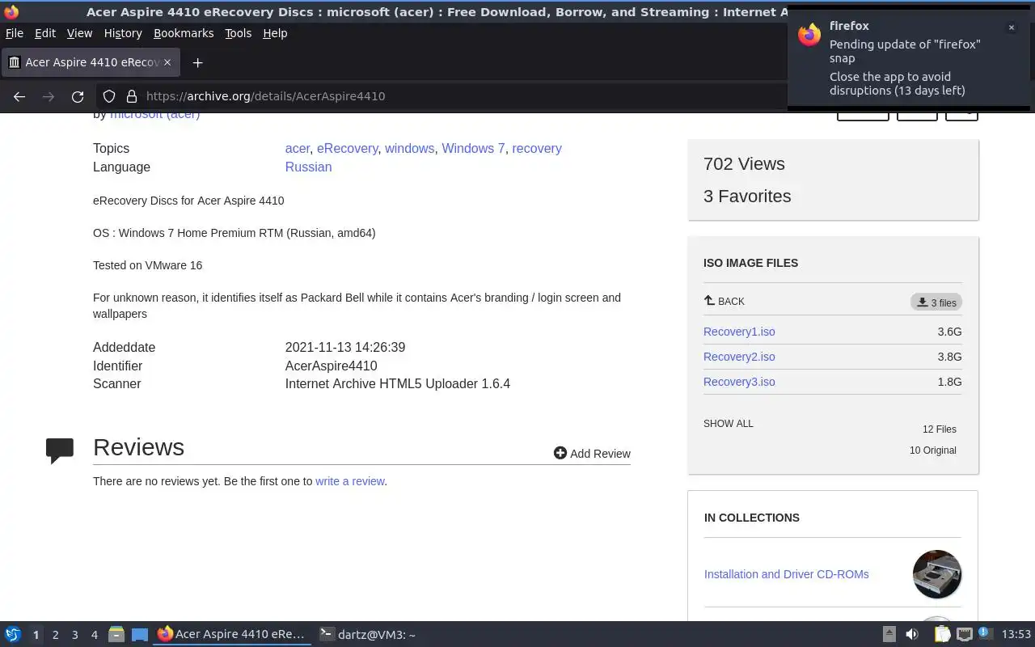Open the tracking protection shield icon

point(109,96)
